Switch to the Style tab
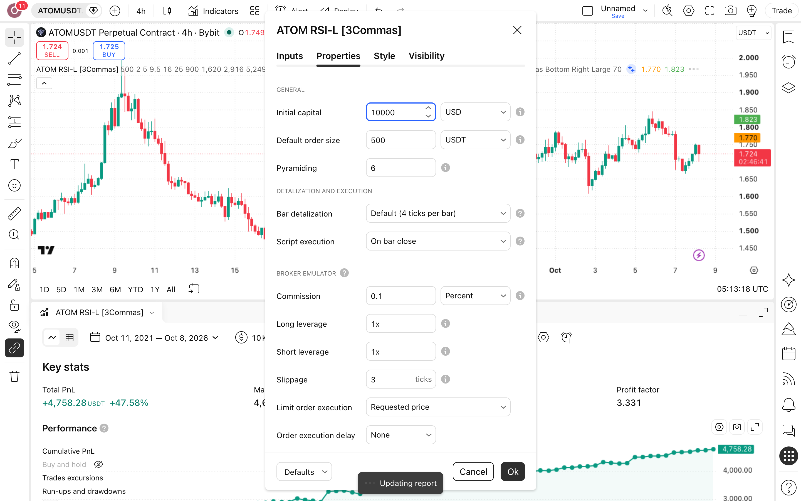The height and width of the screenshot is (501, 801). point(384,56)
